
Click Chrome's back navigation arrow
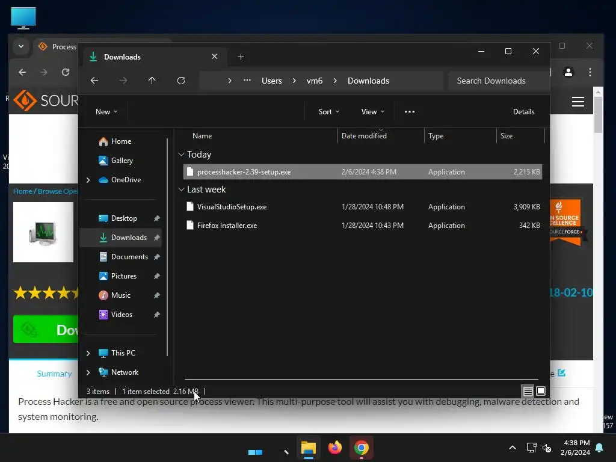point(22,72)
